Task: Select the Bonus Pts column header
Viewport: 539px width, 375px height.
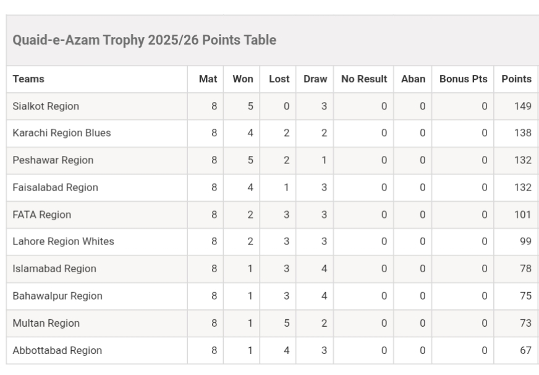Action: click(x=463, y=79)
